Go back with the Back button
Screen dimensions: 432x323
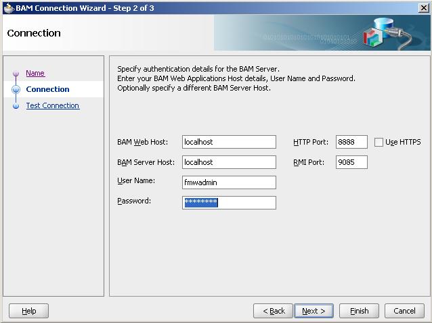[x=274, y=311]
